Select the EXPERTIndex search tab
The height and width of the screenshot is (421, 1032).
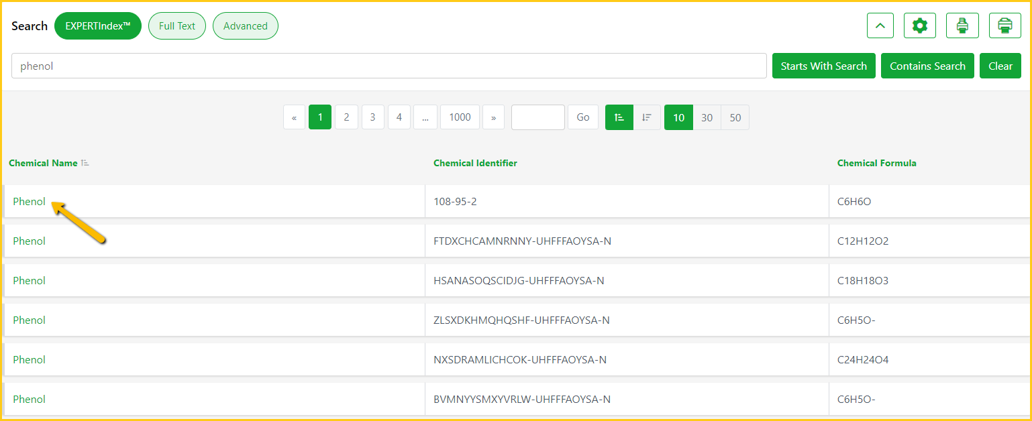pyautogui.click(x=98, y=26)
